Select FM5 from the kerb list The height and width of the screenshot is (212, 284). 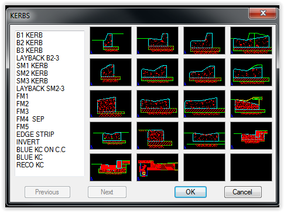pos(23,127)
